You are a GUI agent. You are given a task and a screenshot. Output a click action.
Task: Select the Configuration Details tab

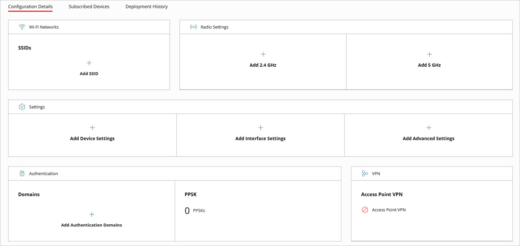click(30, 6)
